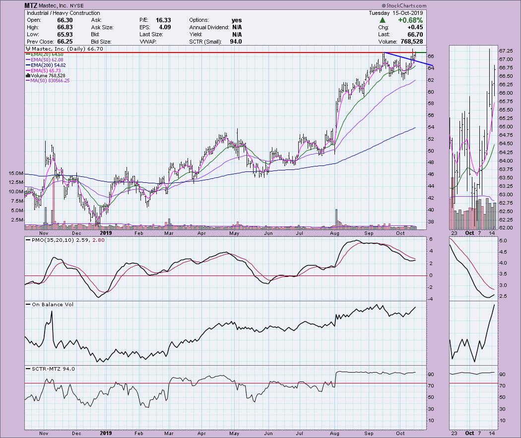Image resolution: width=521 pixels, height=438 pixels.
Task: Click the SCTR-MTZ 94.0 panel label
Action: 53,369
